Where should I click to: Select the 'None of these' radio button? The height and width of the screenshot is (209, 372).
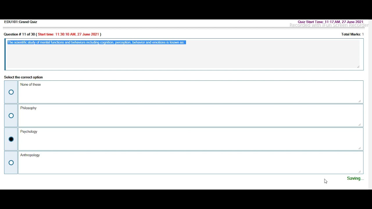[x=11, y=92]
